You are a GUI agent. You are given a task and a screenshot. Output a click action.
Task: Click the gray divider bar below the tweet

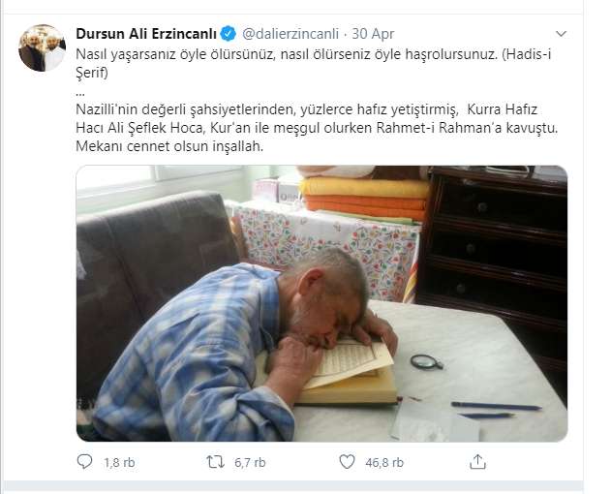291,487
